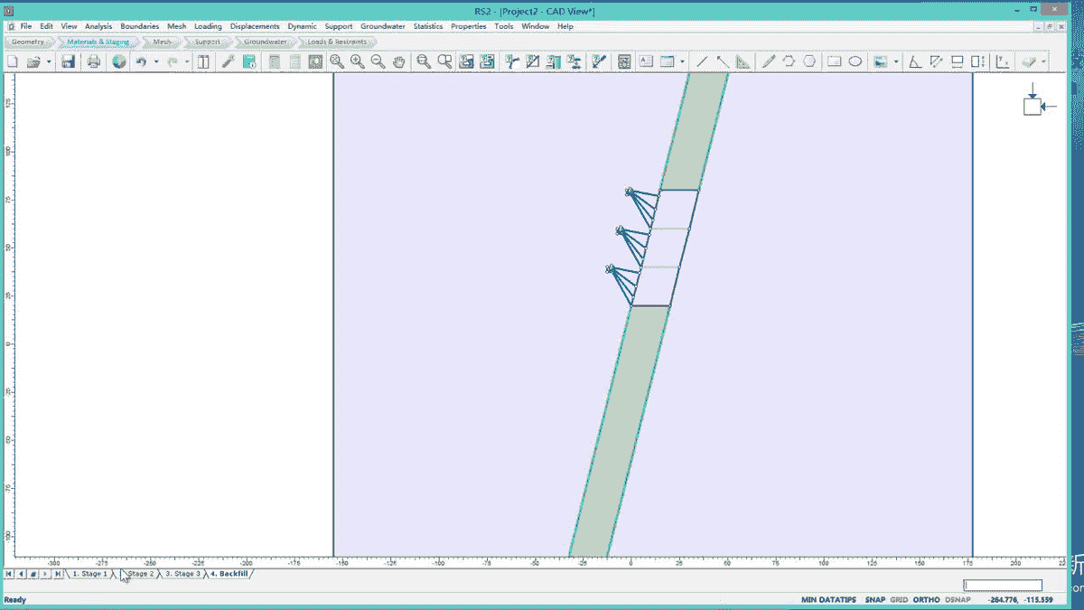
Task: Toggle MIN DATATIPS in the status bar
Action: (x=829, y=600)
